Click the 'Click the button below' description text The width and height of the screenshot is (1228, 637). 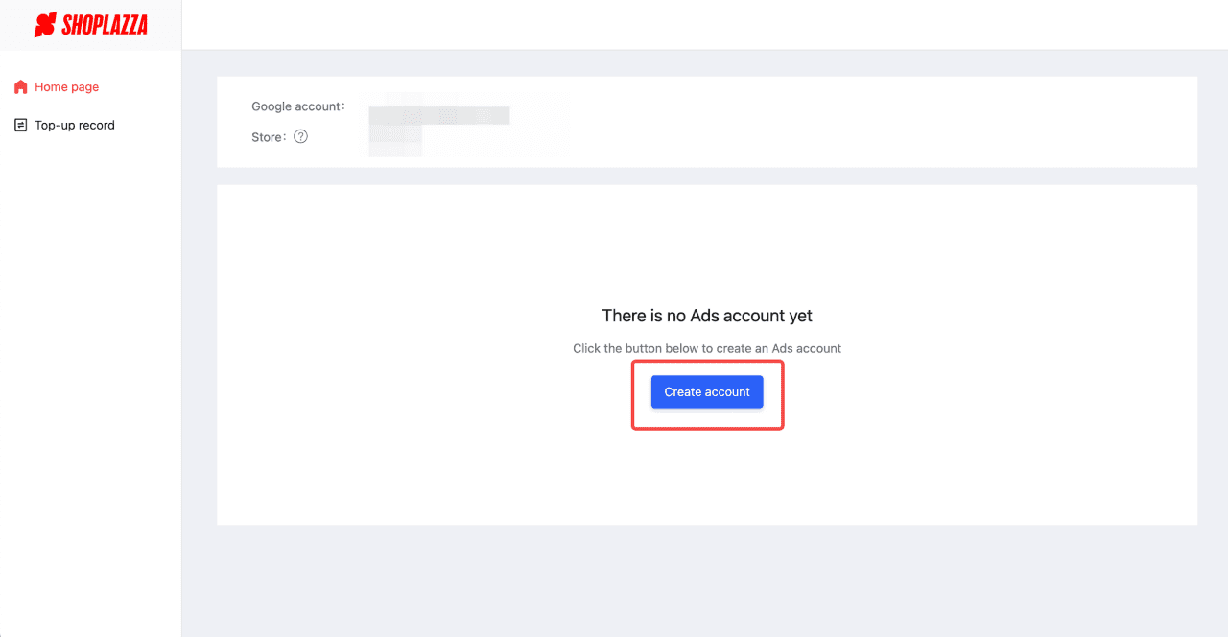[707, 348]
